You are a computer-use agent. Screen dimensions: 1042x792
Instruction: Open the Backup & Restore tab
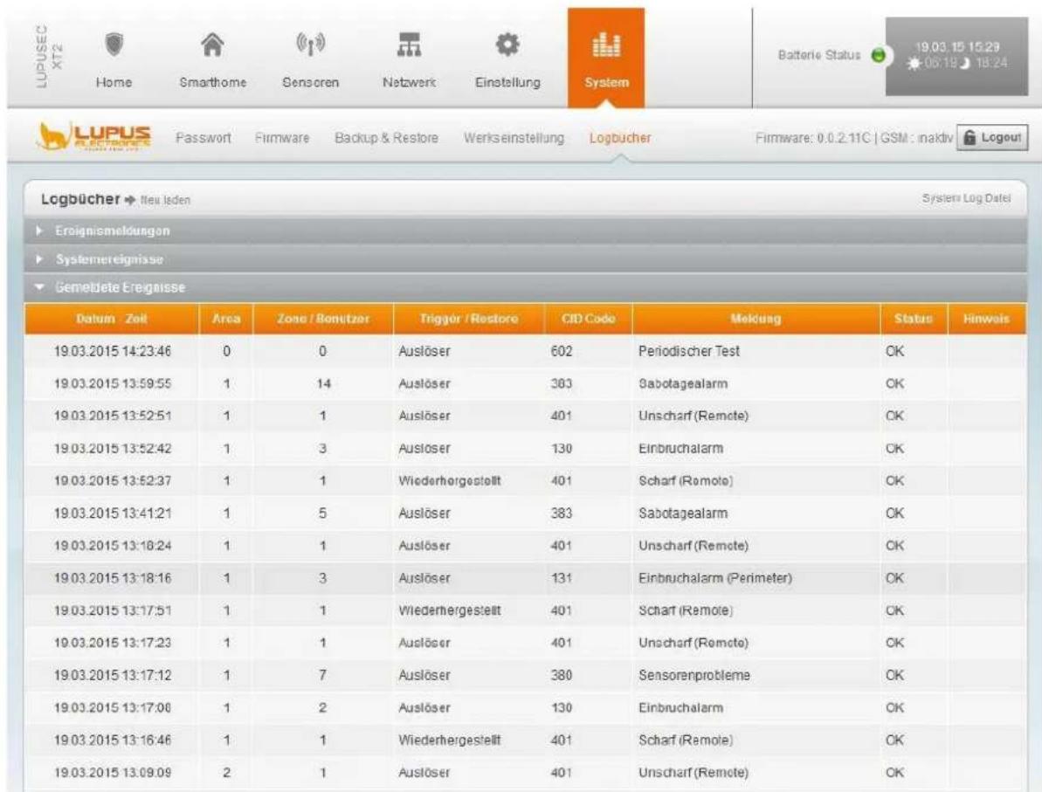click(x=386, y=138)
